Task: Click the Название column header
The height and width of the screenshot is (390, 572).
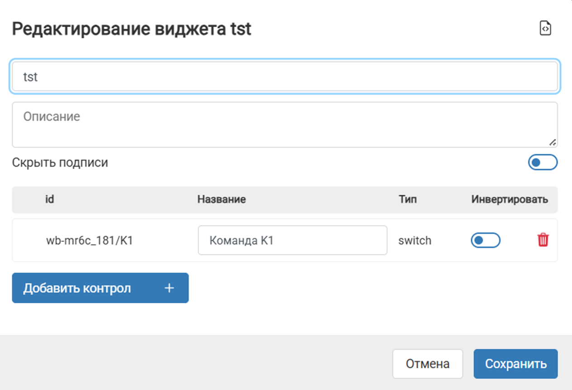Action: (x=222, y=199)
